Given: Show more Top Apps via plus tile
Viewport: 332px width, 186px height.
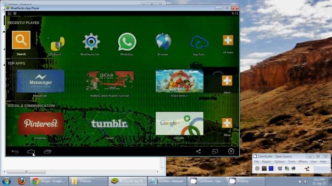Looking at the screenshot, I should (x=227, y=81).
